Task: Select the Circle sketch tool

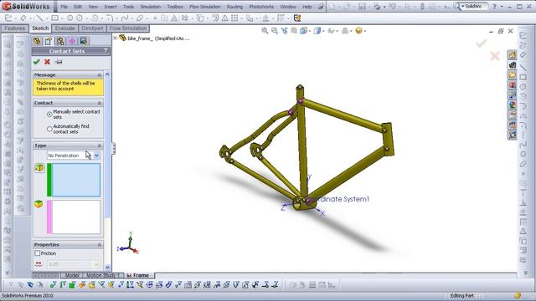Action: pos(70,18)
